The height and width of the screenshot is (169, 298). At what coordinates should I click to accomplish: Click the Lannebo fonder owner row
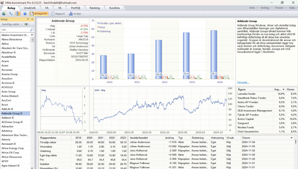coord(267,94)
